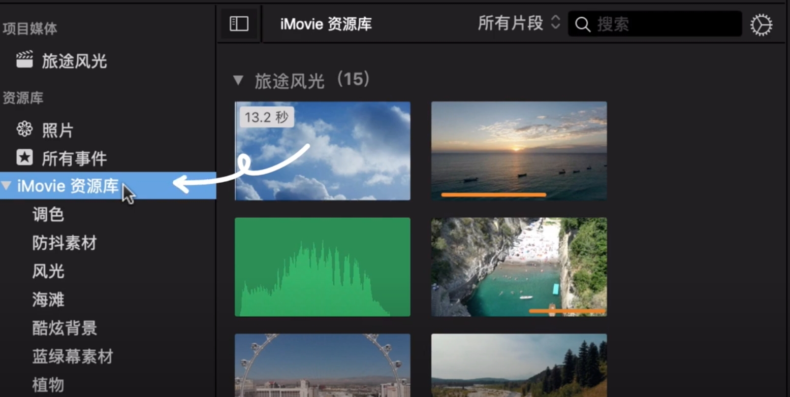Image resolution: width=790 pixels, height=397 pixels.
Task: Click the star icon beside 所有事件
Action: [x=24, y=157]
